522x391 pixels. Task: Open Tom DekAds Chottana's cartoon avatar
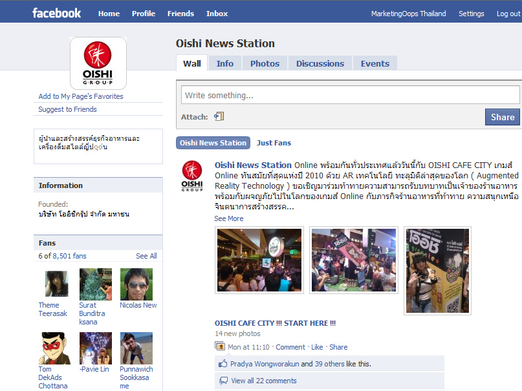point(55,348)
